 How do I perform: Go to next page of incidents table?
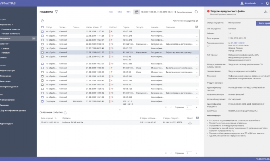tap(196, 107)
